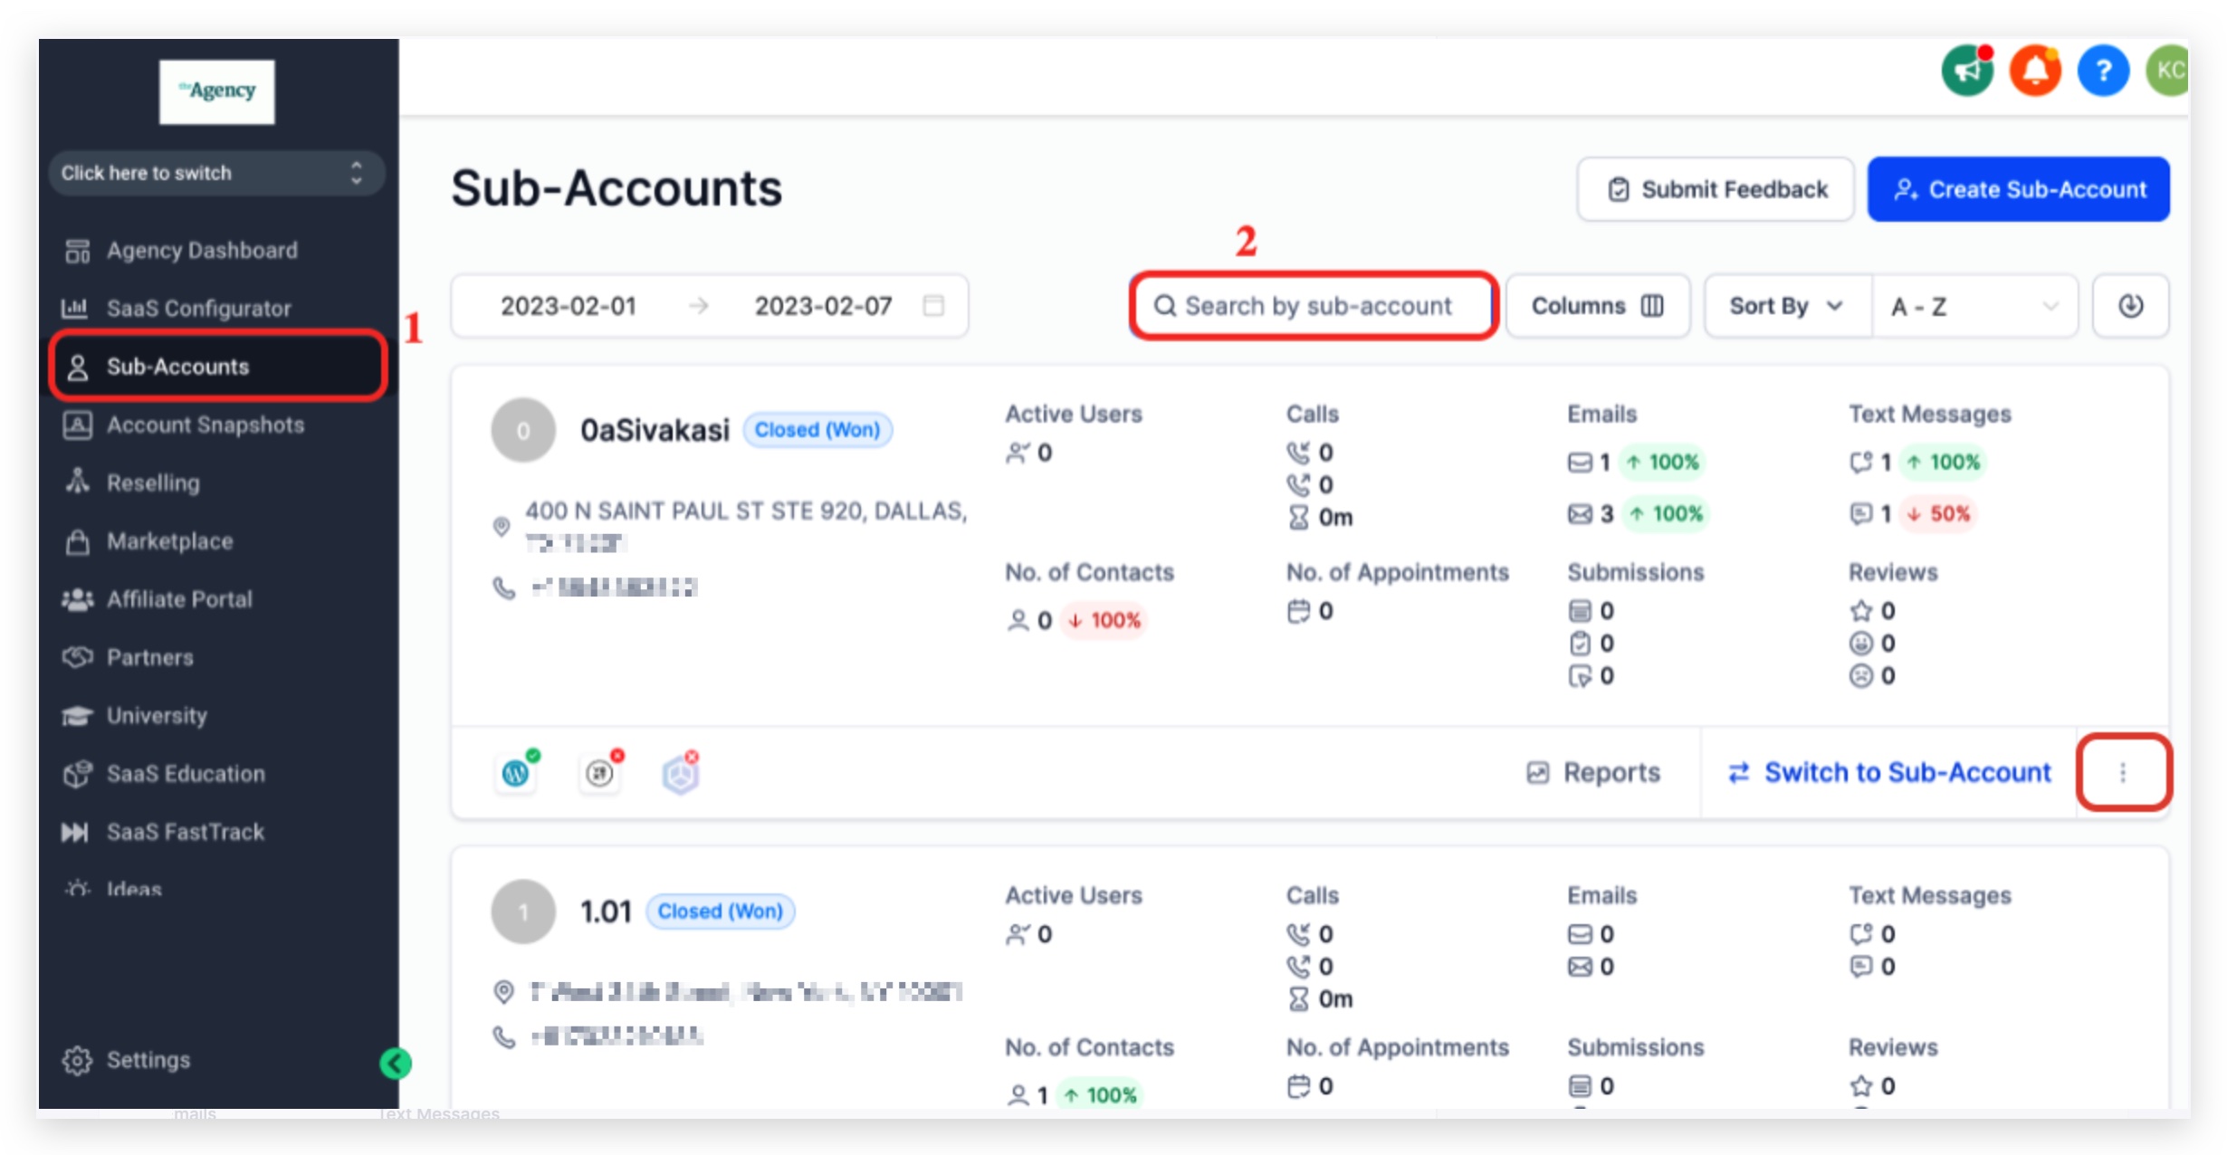Image resolution: width=2227 pixels, height=1155 pixels.
Task: Click the WordPress icon for 0aSivakasi
Action: [x=516, y=773]
